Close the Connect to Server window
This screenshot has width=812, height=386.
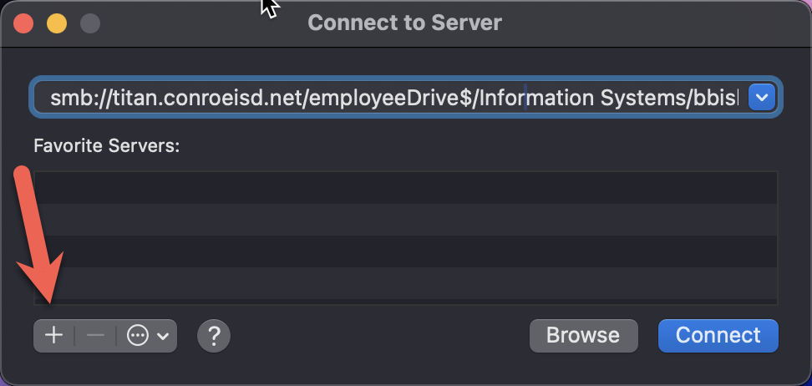(23, 23)
